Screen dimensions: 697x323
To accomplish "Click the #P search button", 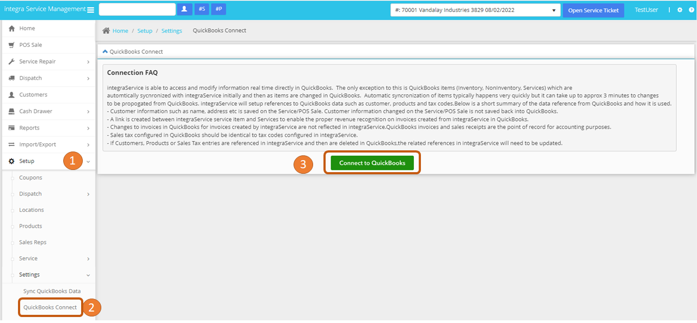I will pyautogui.click(x=219, y=9).
